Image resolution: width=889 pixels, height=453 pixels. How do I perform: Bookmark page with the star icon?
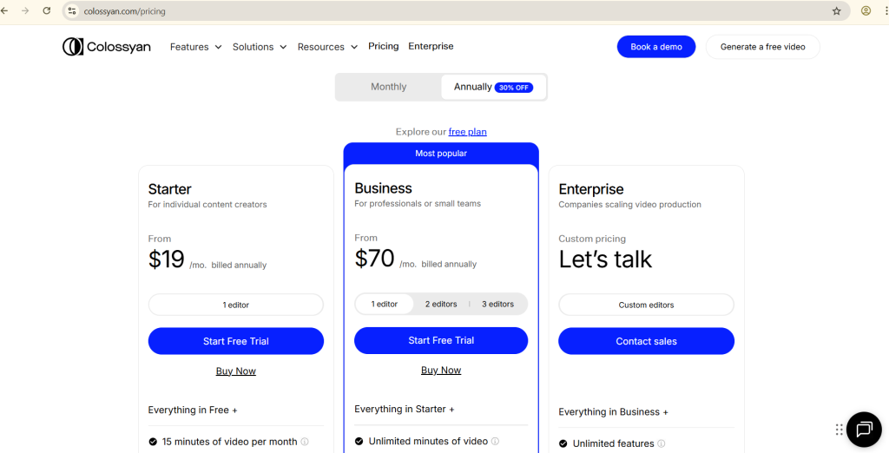coord(836,11)
